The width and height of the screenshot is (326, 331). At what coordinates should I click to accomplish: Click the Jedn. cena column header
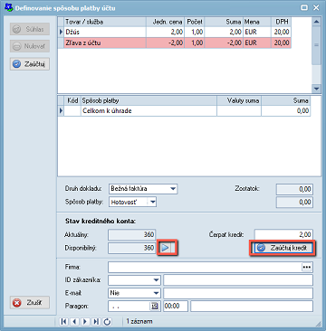[x=166, y=22]
